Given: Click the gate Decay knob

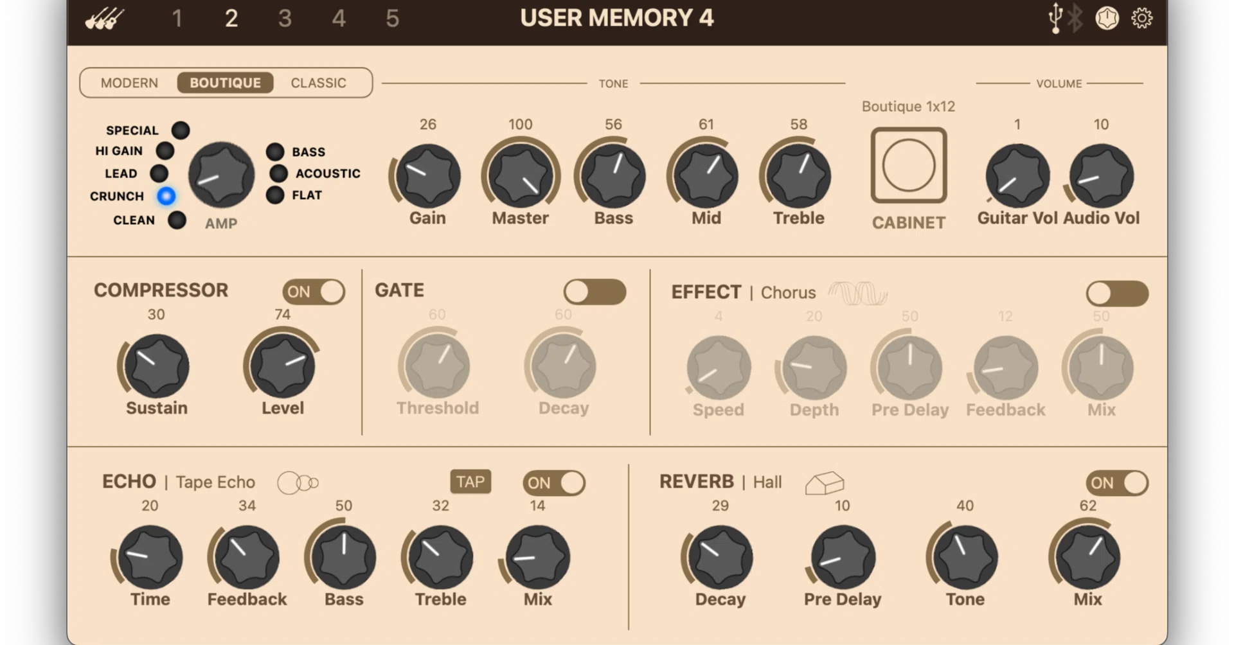Looking at the screenshot, I should click(x=563, y=366).
